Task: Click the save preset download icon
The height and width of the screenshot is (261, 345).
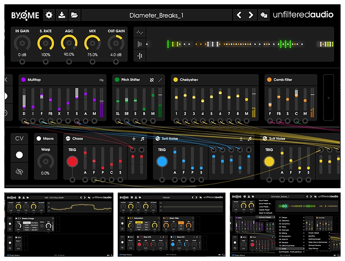Action: point(62,15)
